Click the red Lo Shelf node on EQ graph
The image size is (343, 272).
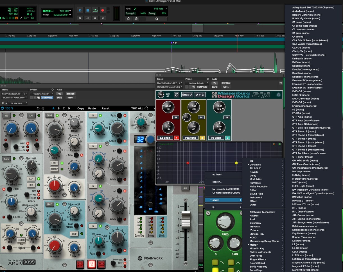(188, 163)
